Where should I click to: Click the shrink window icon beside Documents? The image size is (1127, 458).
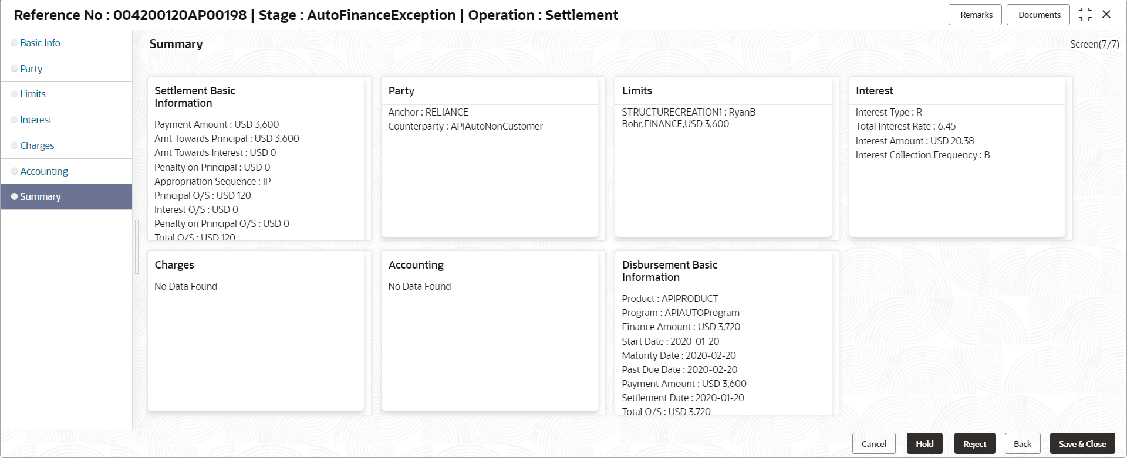(x=1085, y=15)
